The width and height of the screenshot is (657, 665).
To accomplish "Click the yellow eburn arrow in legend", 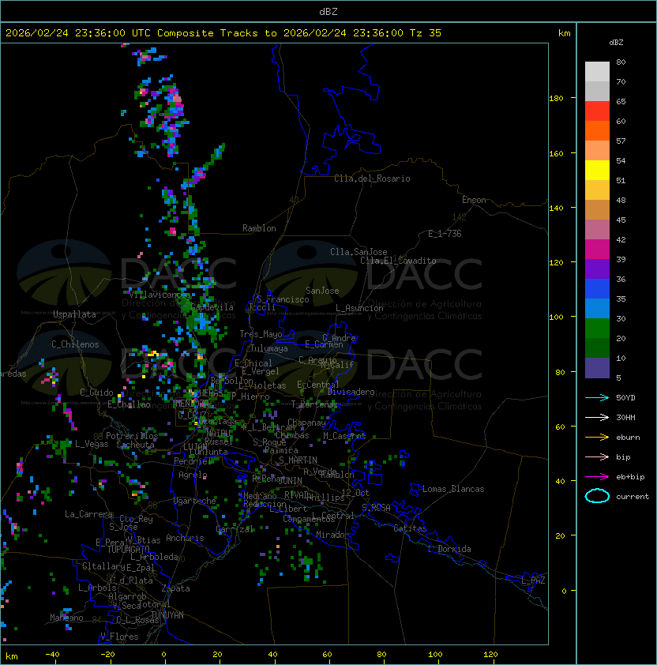I will coord(597,437).
